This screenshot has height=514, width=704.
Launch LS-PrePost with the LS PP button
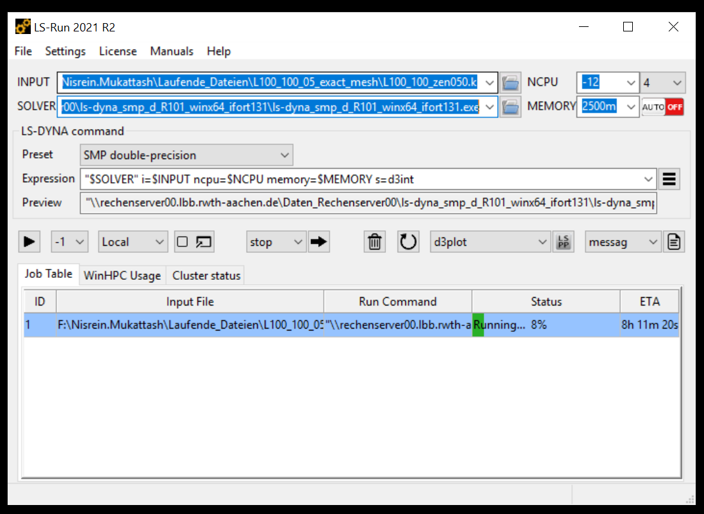pyautogui.click(x=563, y=242)
